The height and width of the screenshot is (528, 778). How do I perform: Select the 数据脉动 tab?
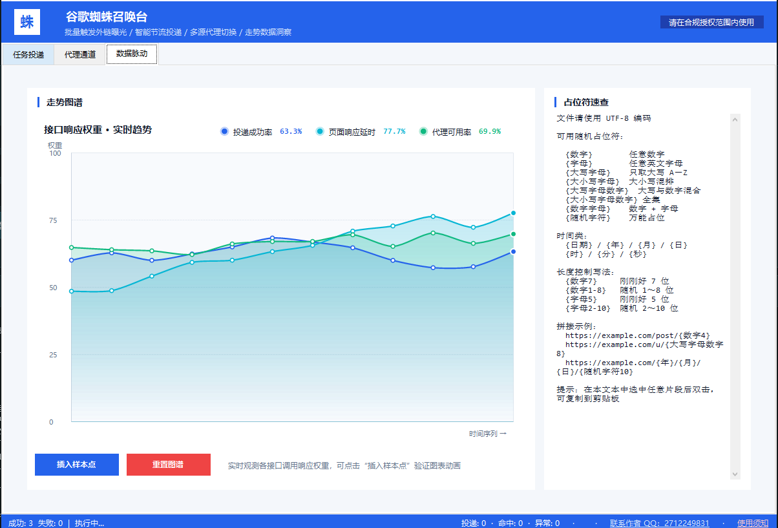click(132, 54)
